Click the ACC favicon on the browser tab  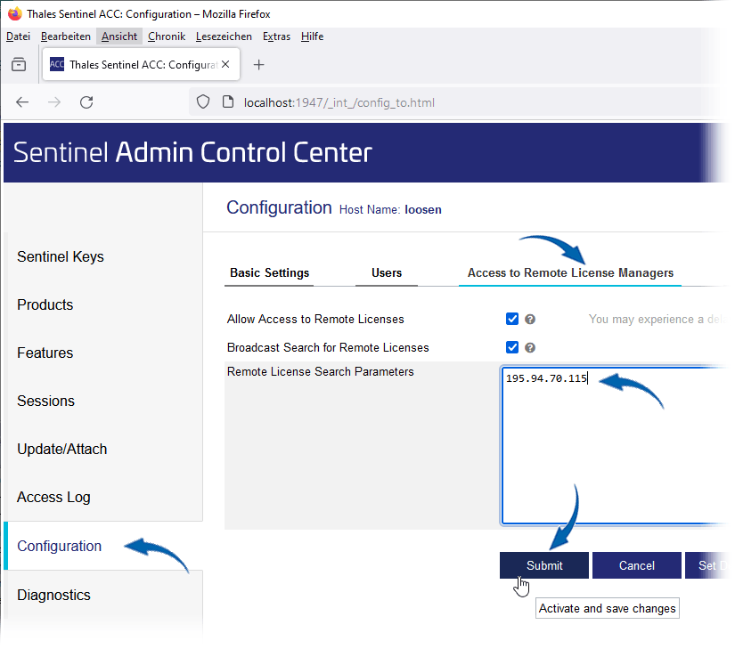pos(57,64)
